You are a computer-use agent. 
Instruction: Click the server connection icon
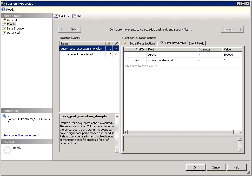pos(4,116)
